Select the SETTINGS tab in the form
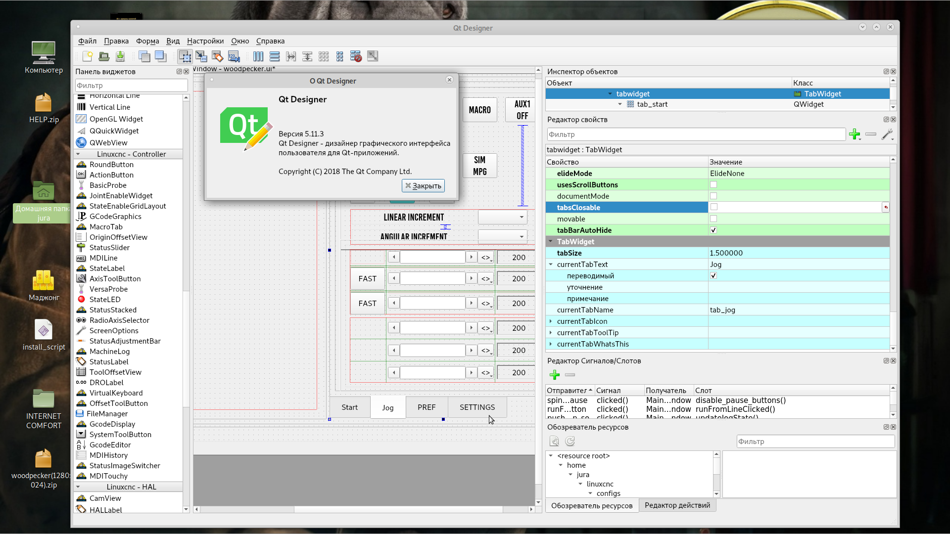950x534 pixels. (477, 407)
